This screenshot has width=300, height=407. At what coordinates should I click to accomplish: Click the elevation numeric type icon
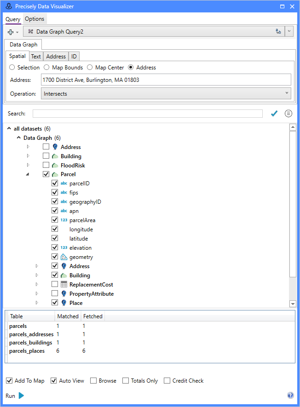coord(64,247)
